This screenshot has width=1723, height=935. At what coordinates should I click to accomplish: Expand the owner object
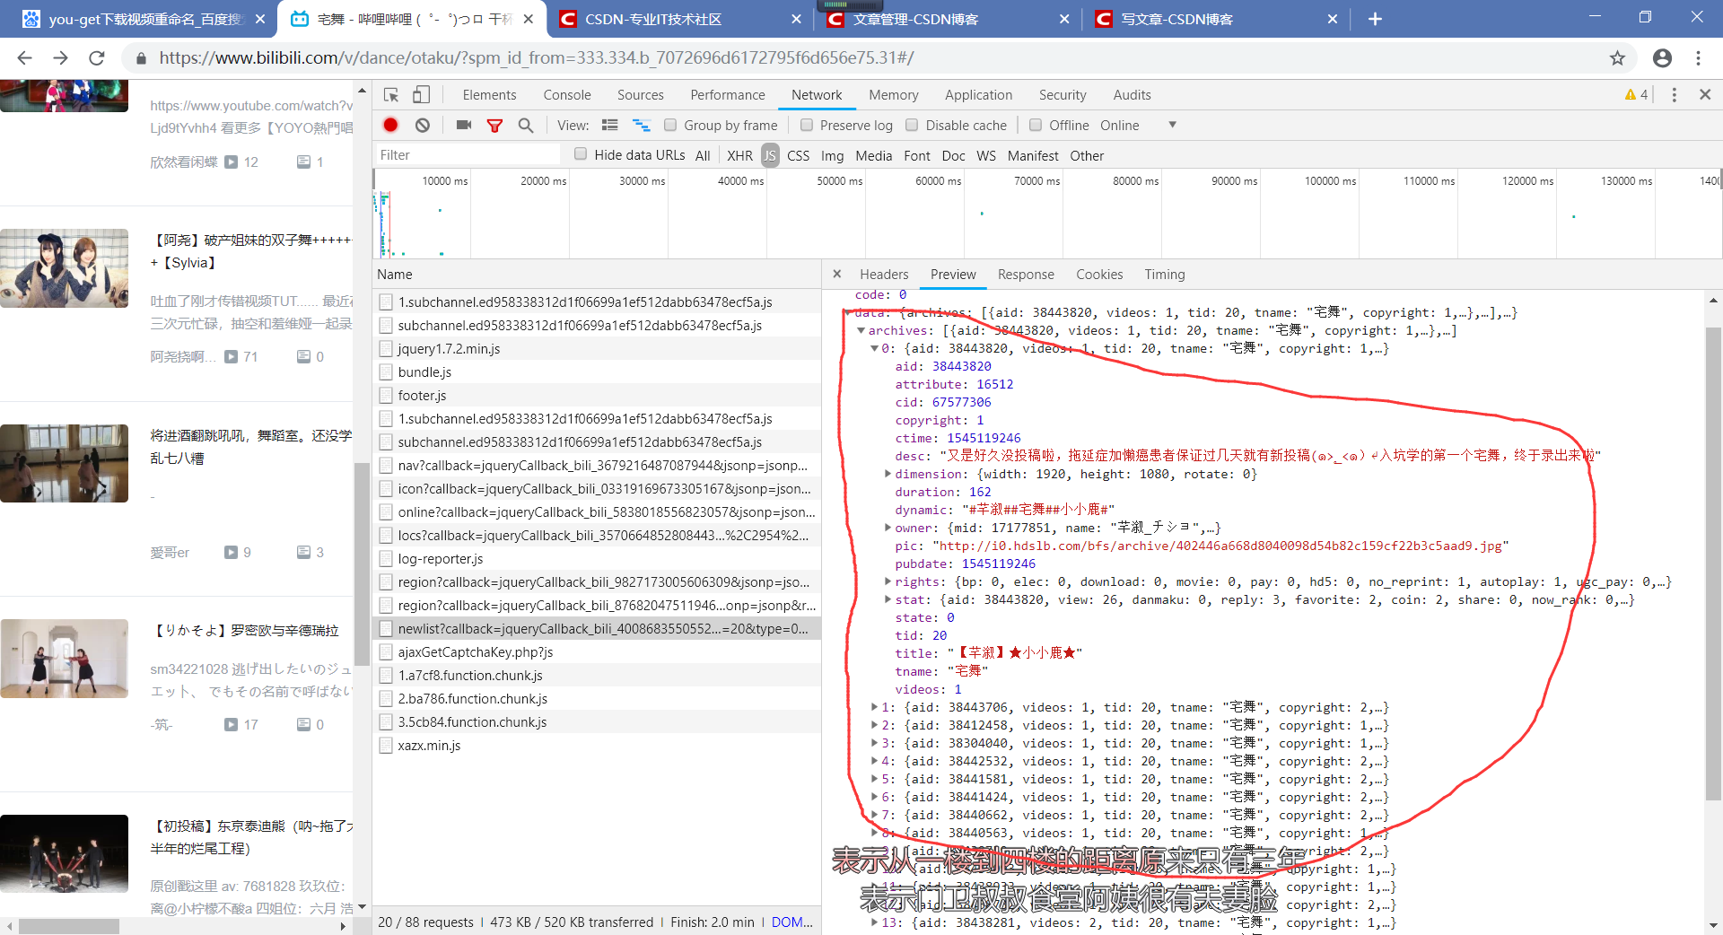click(888, 528)
